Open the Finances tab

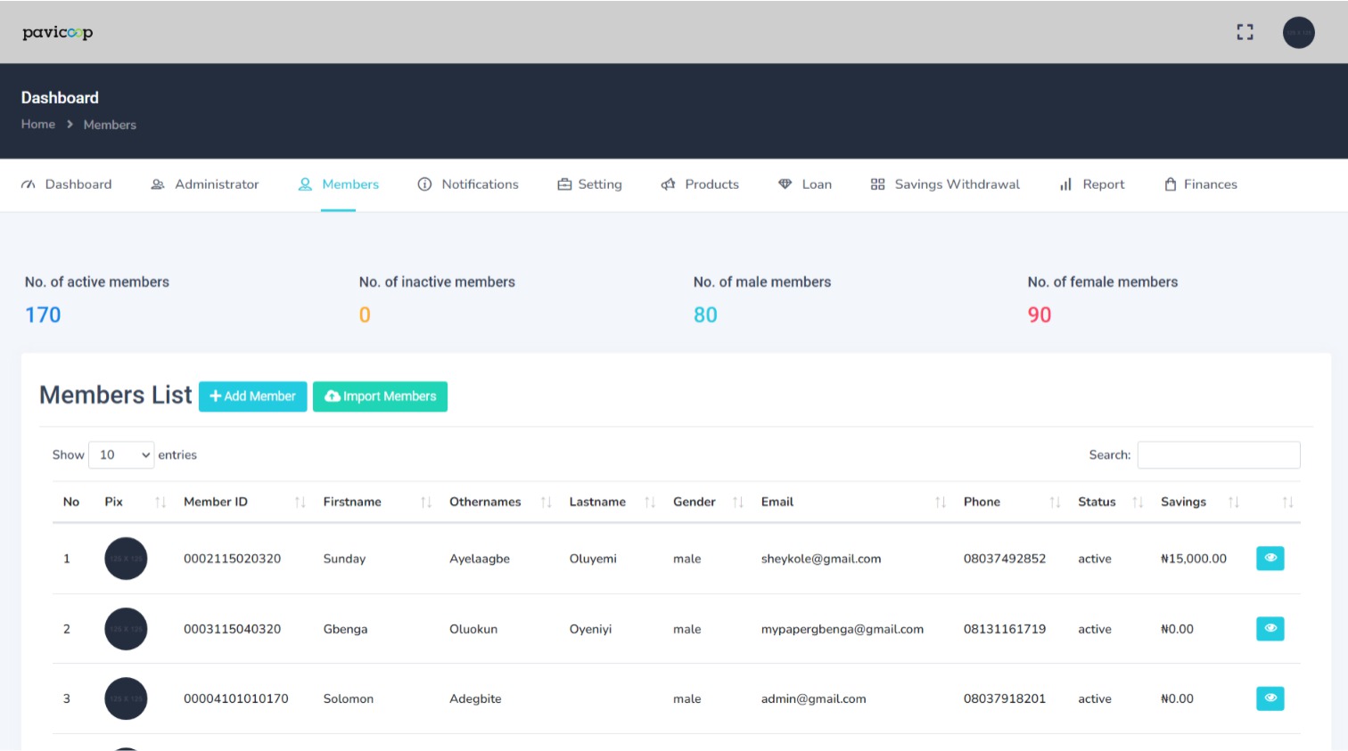[x=1201, y=184]
